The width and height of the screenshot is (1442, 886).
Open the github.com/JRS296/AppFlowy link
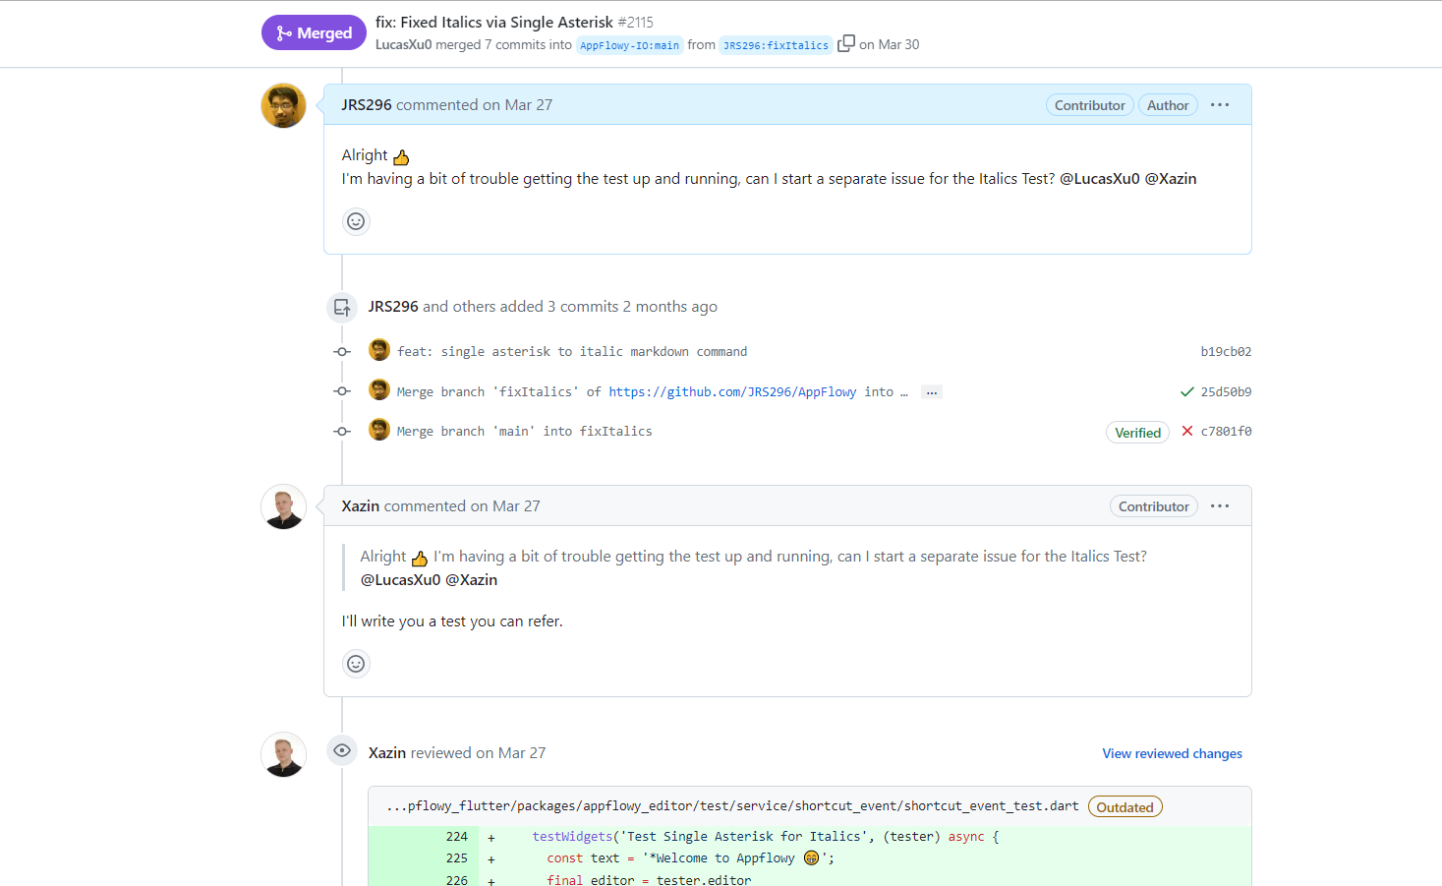732,391
